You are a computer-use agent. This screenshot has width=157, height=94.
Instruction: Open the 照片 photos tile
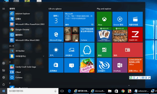[x=71, y=35]
